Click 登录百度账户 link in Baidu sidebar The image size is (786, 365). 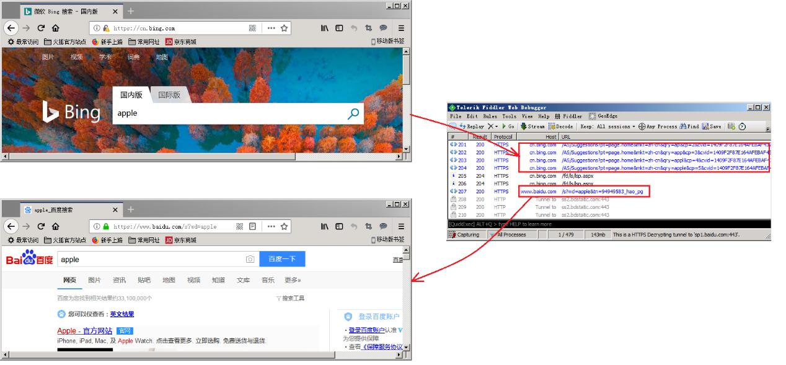point(366,330)
